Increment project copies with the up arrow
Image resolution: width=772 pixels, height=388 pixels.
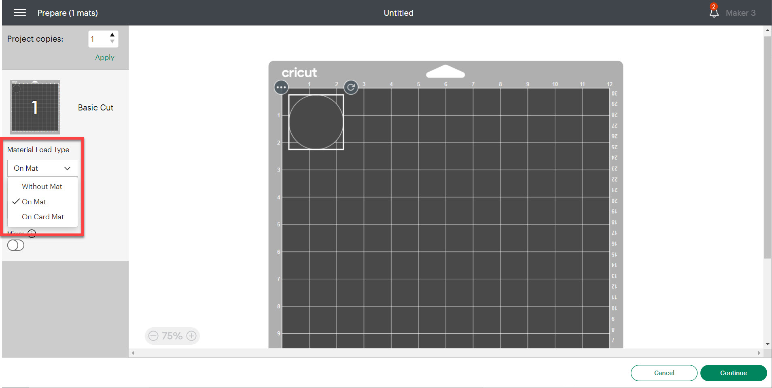pos(112,34)
